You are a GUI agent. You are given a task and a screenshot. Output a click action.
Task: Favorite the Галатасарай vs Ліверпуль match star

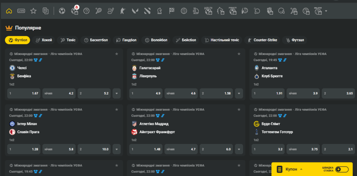click(239, 54)
